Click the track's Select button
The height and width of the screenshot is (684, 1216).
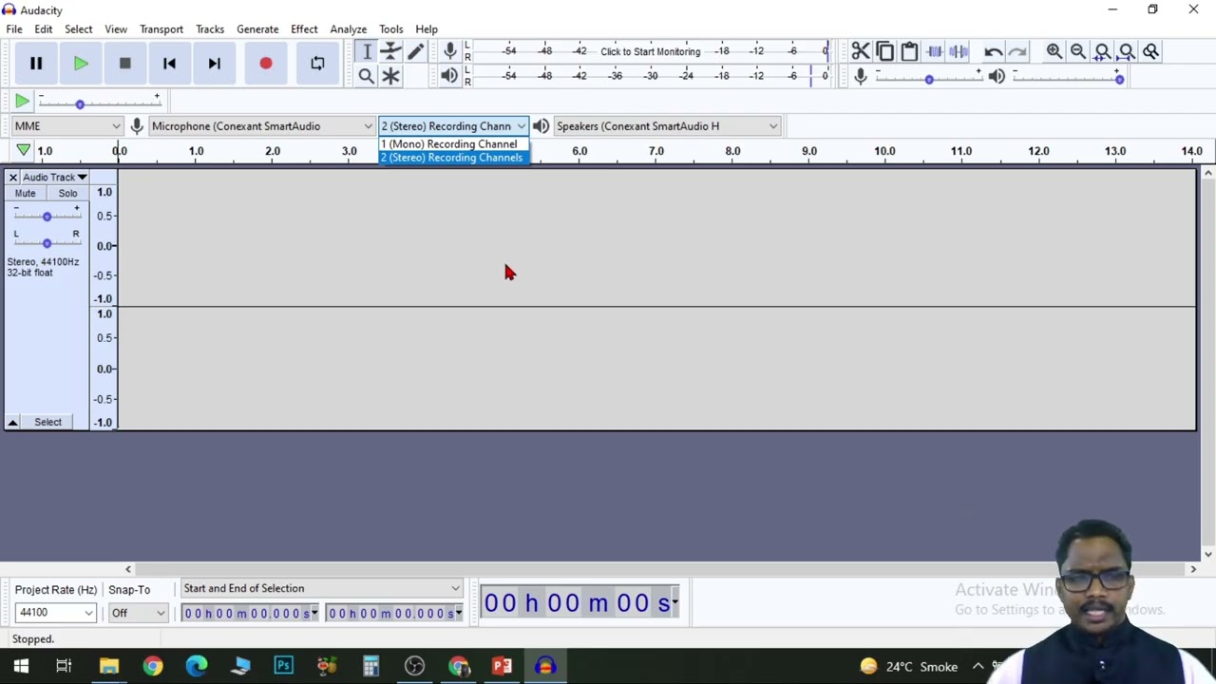tap(48, 422)
